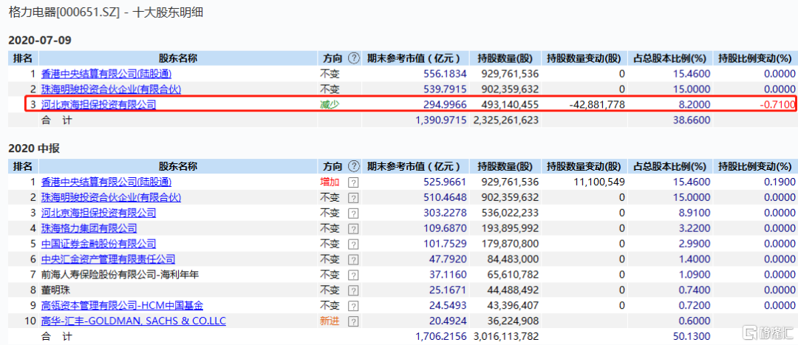Click the 持股数量(股) header in the 2020 中报 table
The image size is (798, 345).
tap(505, 166)
